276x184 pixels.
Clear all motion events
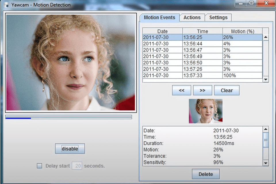pos(227,90)
